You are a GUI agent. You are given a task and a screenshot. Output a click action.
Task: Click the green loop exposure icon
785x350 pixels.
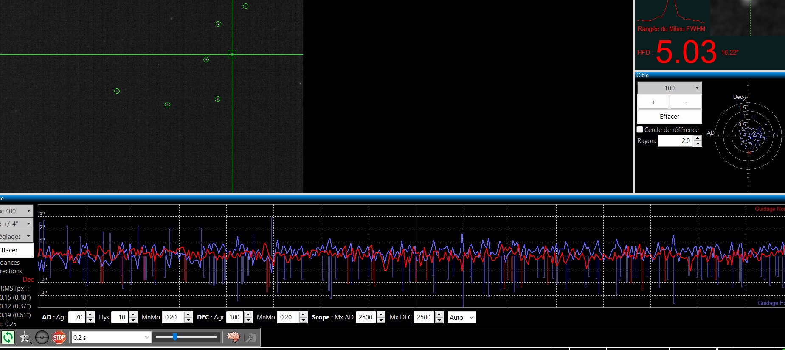point(8,337)
